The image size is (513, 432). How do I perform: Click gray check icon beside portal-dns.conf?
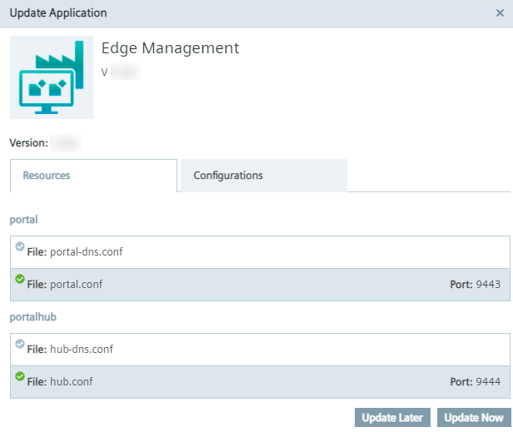[20, 247]
